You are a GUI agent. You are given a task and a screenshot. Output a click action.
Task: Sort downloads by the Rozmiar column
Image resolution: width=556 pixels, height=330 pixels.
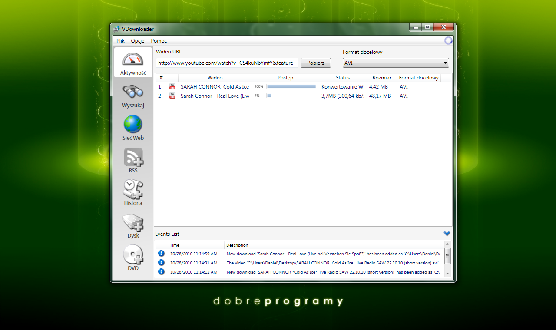coord(382,78)
